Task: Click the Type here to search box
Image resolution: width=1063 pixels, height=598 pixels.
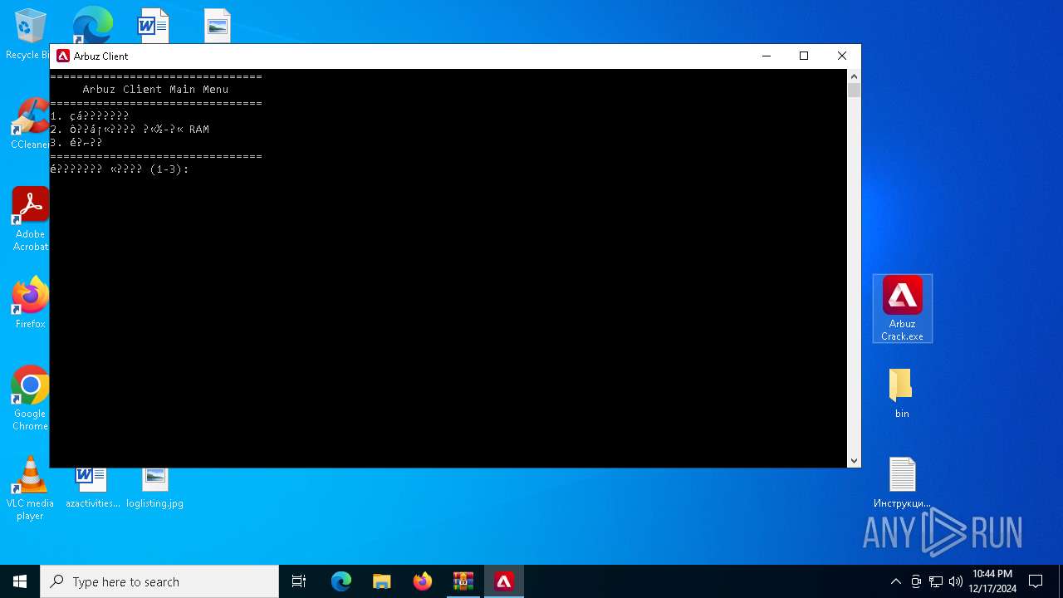Action: (159, 581)
